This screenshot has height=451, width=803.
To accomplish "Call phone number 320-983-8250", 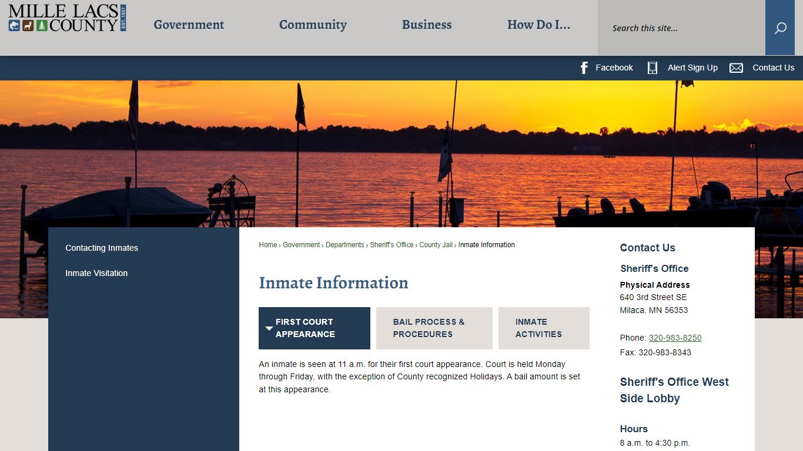I will tap(675, 338).
